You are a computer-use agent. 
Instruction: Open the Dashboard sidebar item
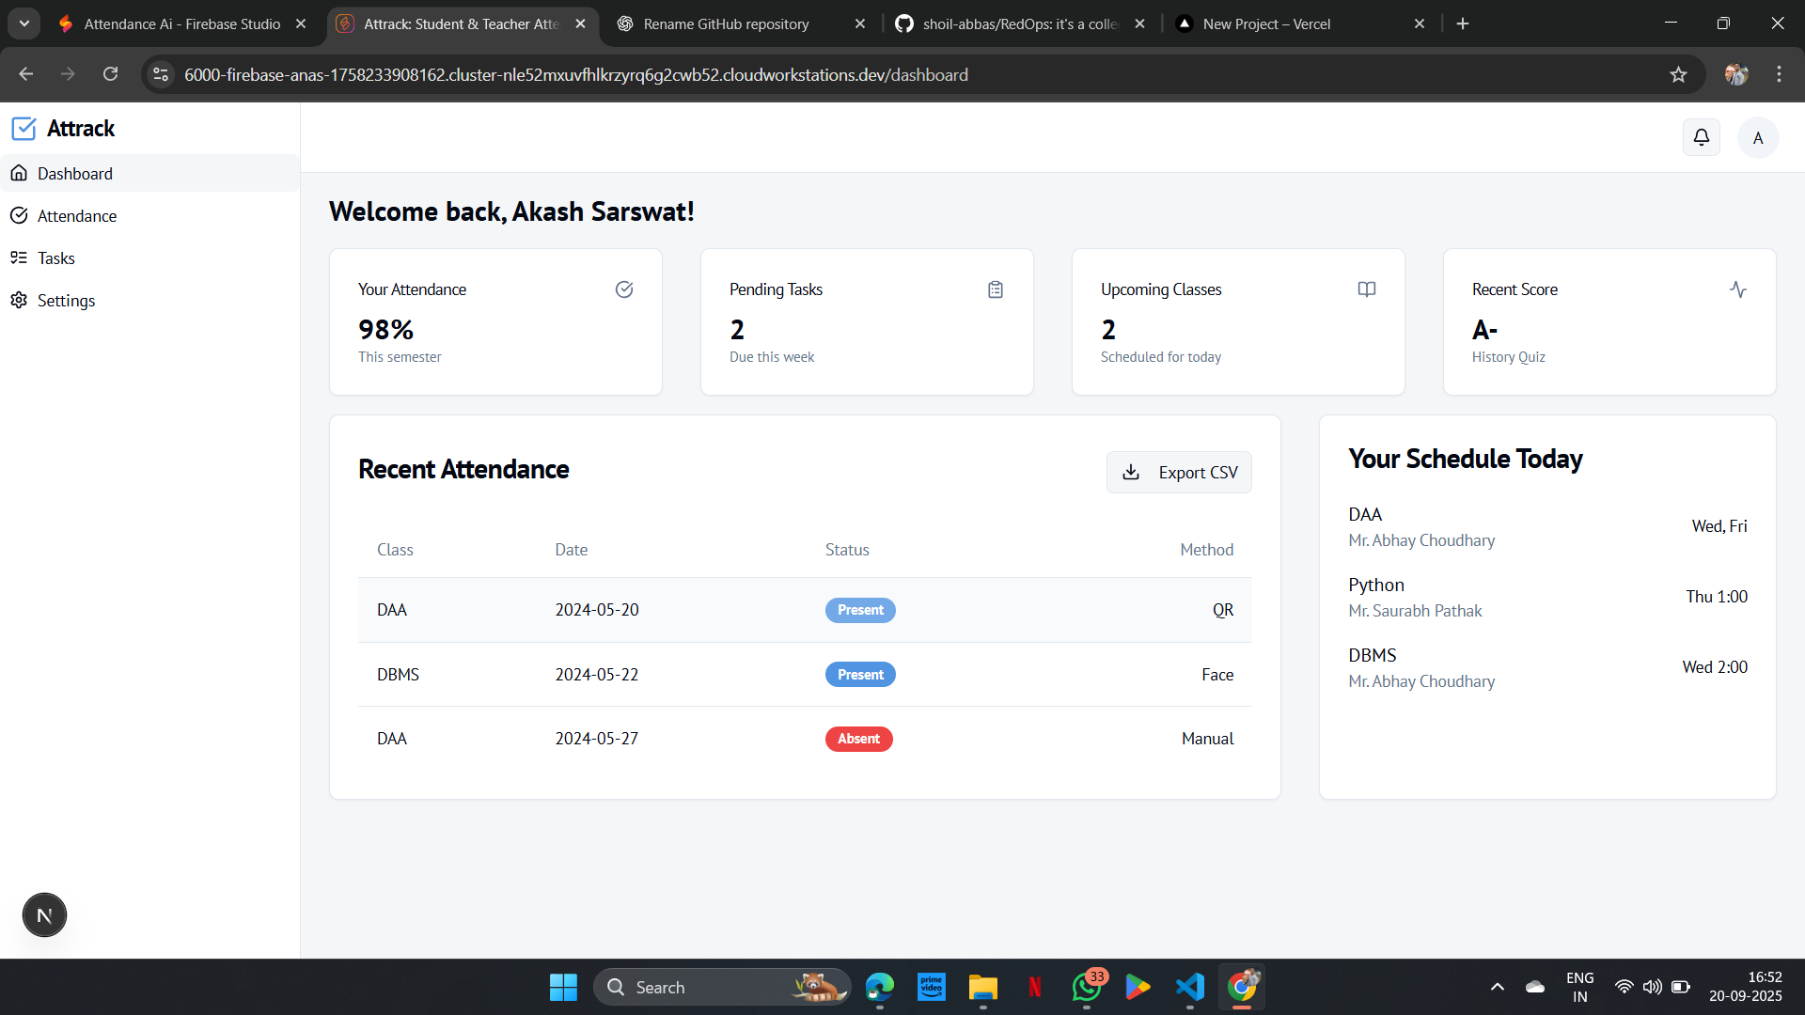[74, 173]
